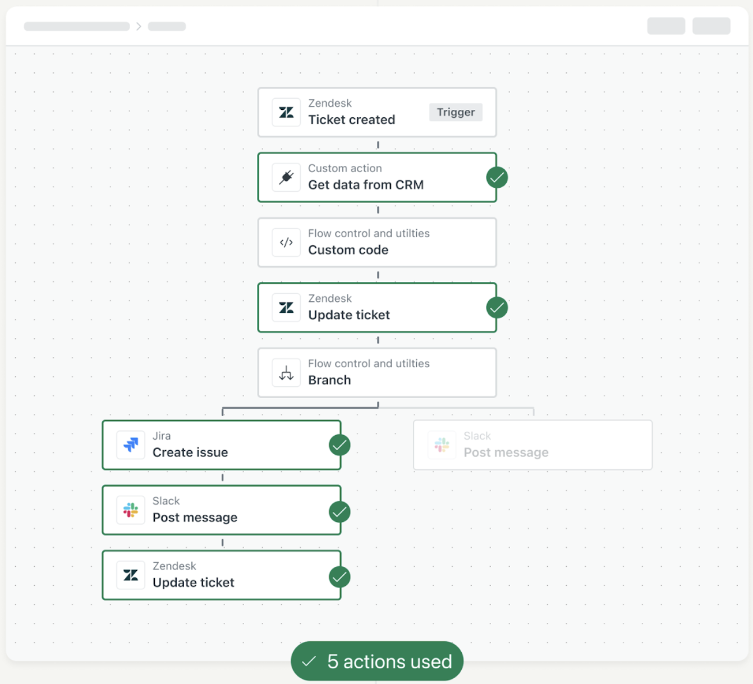Select the dimmed Slack Post message step
Image resolution: width=753 pixels, height=684 pixels.
(x=532, y=445)
